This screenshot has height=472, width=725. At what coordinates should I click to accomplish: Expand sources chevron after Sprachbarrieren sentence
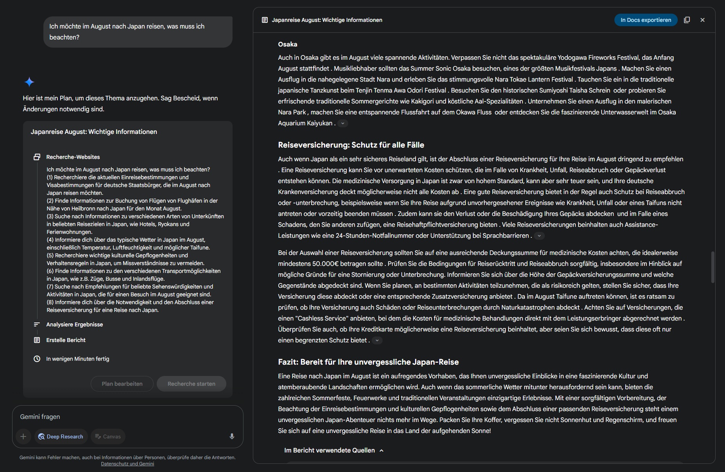click(539, 236)
